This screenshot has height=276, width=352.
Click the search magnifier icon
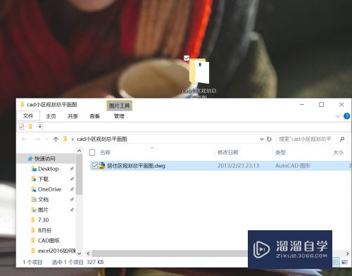tap(342, 139)
